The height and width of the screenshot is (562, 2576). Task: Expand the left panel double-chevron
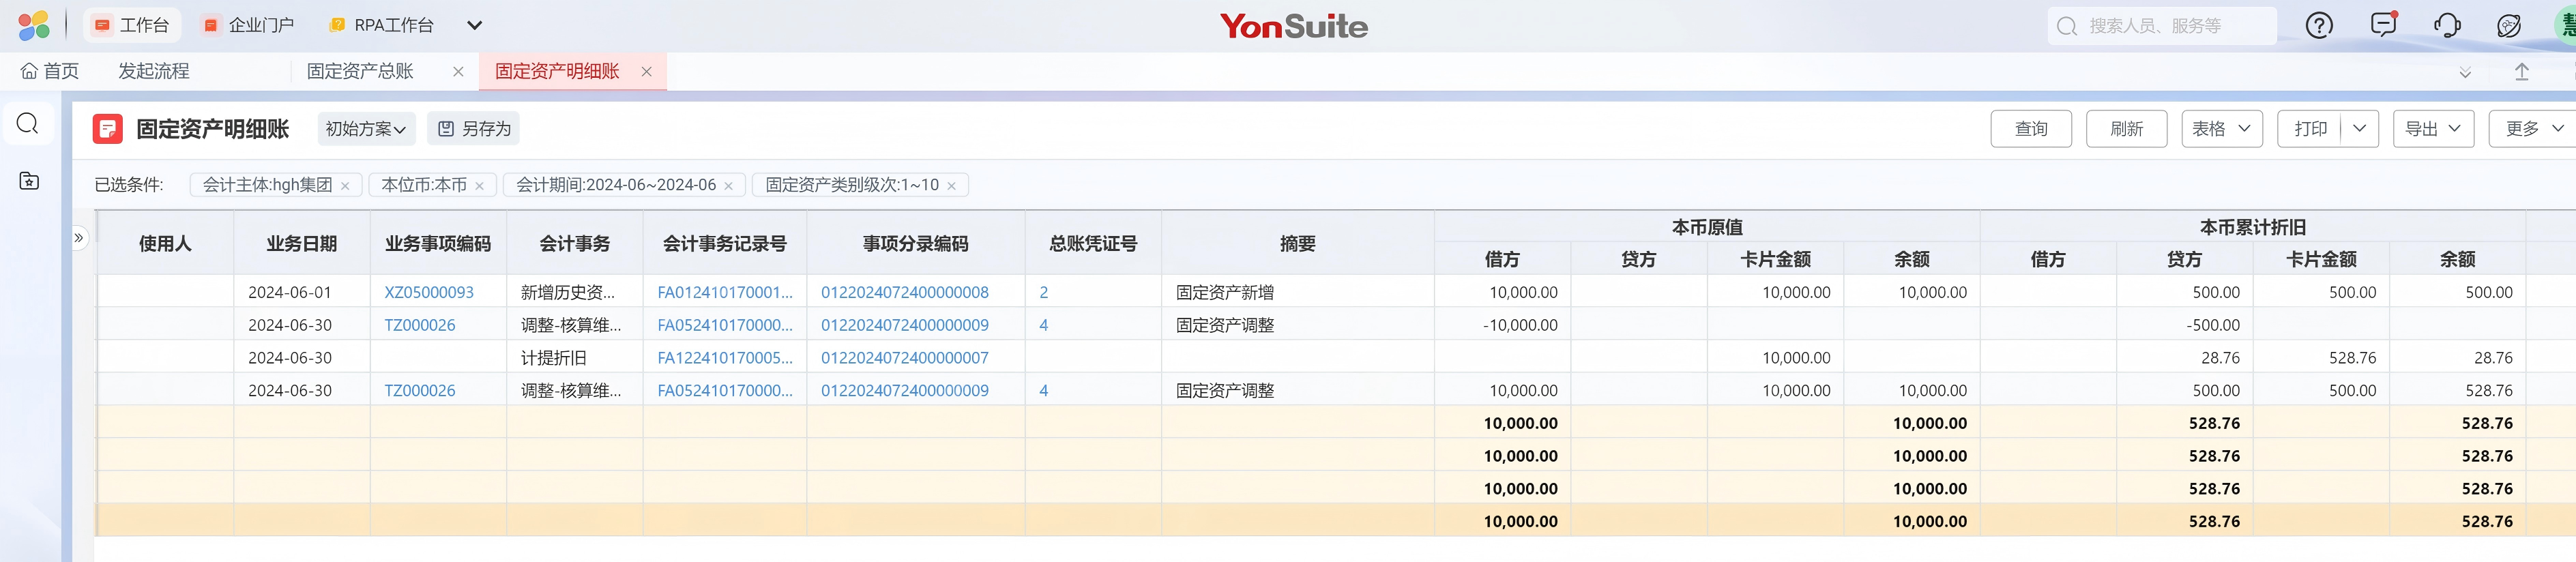(79, 238)
